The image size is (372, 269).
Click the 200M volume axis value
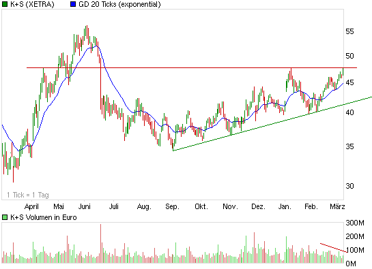tap(355, 236)
